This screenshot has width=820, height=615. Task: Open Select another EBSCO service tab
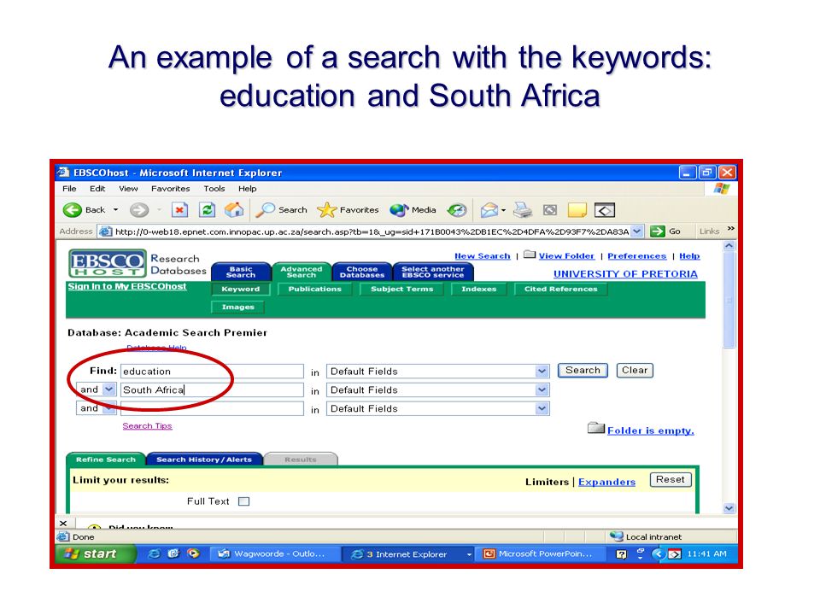(432, 272)
